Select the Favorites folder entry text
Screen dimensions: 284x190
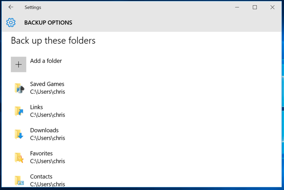coord(41,154)
